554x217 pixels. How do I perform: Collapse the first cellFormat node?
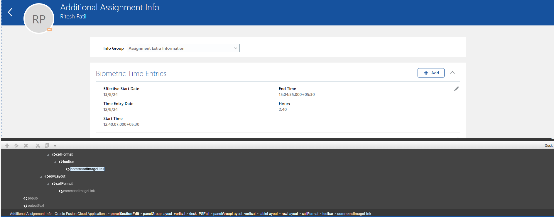point(48,155)
